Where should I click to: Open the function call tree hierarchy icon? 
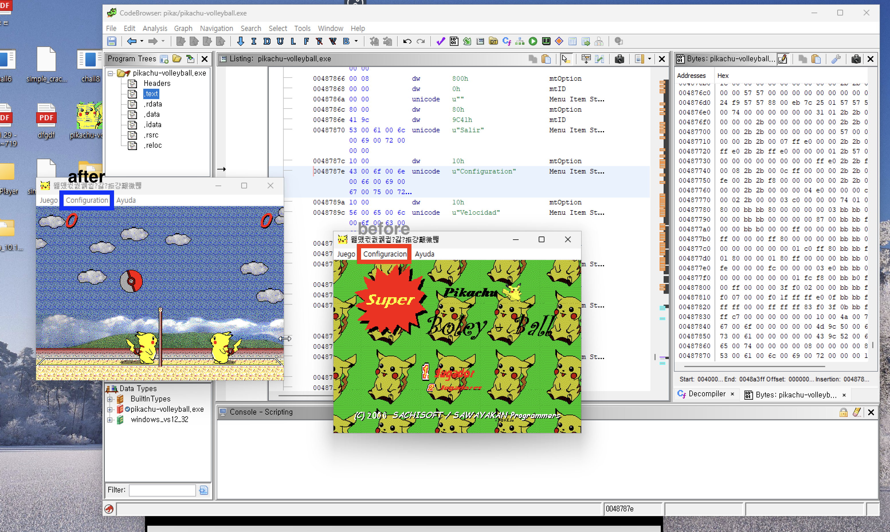coord(520,42)
